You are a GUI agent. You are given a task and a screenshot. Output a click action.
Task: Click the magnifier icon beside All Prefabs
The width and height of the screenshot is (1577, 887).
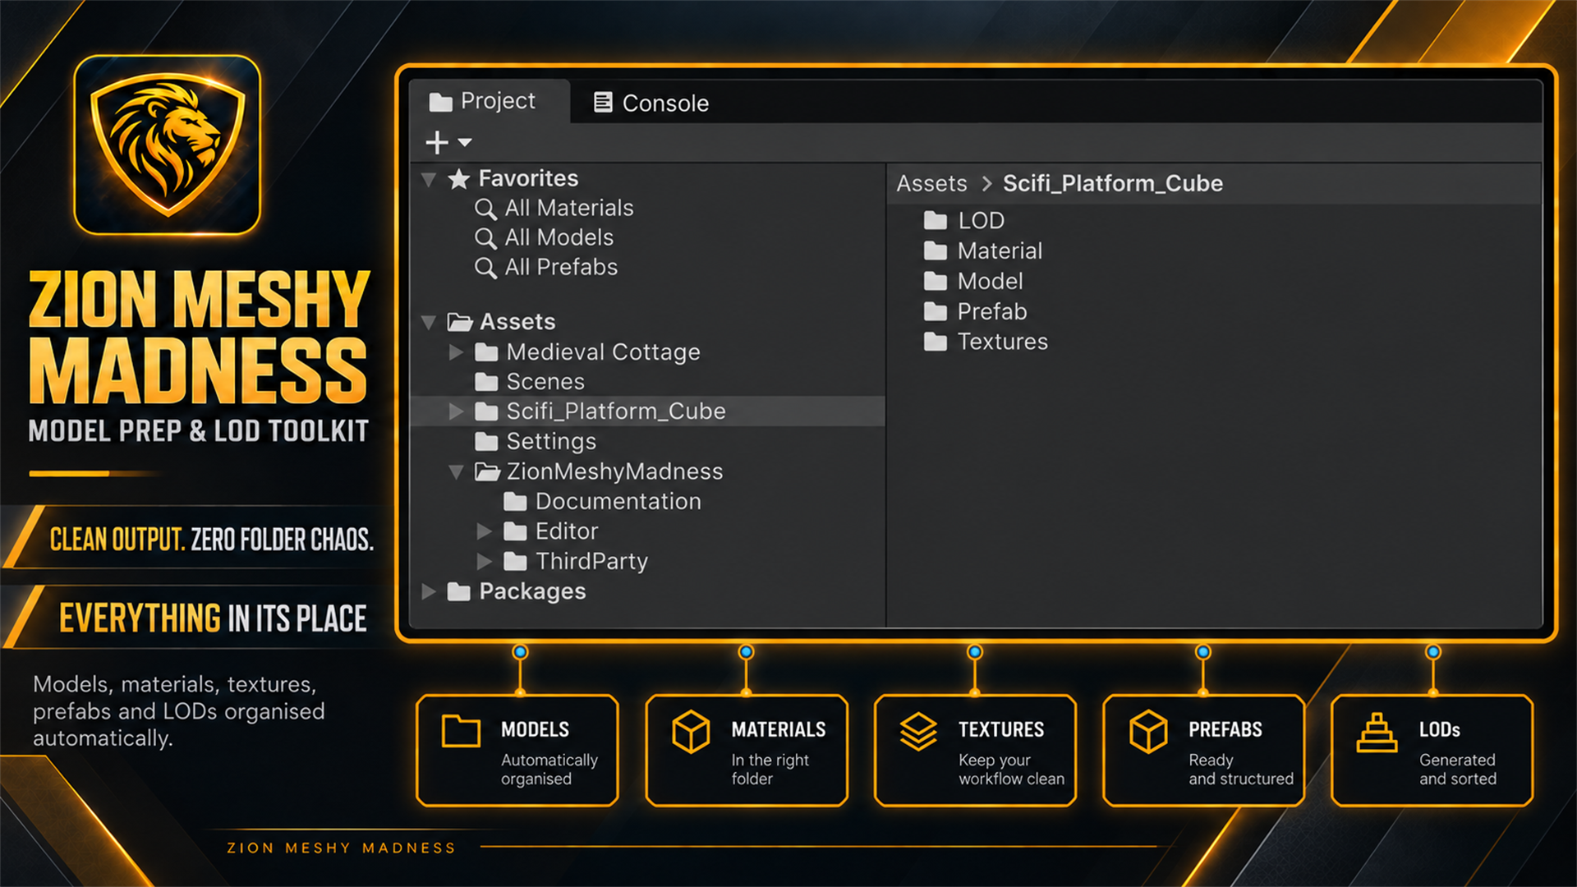coord(485,269)
